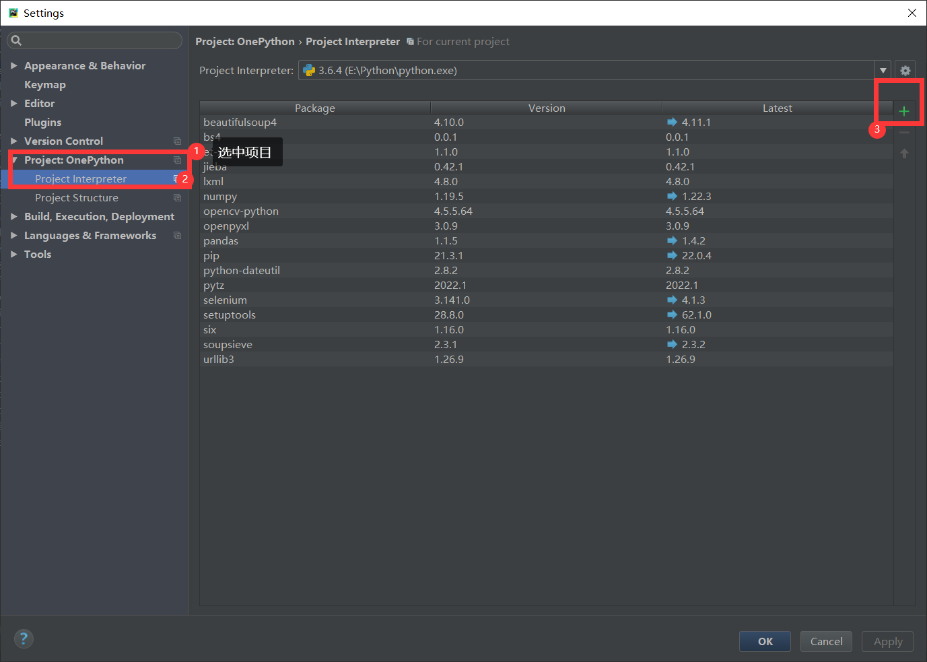Expand the Tools section
Viewport: 927px width, 662px height.
[13, 254]
